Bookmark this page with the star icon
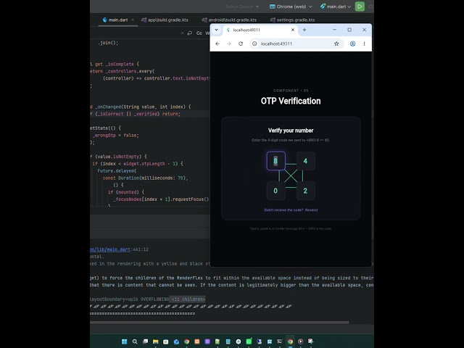 pos(336,43)
